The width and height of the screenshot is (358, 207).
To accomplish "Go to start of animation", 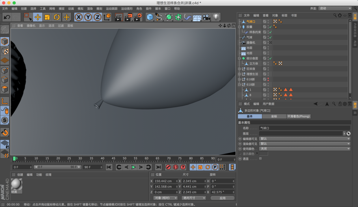I will 109,167.
